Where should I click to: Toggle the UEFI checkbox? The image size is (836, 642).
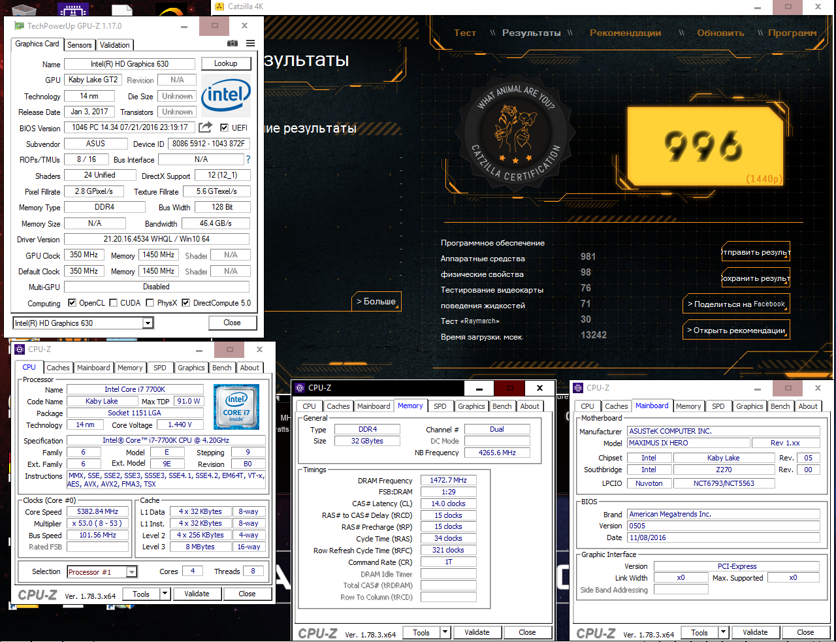[x=224, y=127]
